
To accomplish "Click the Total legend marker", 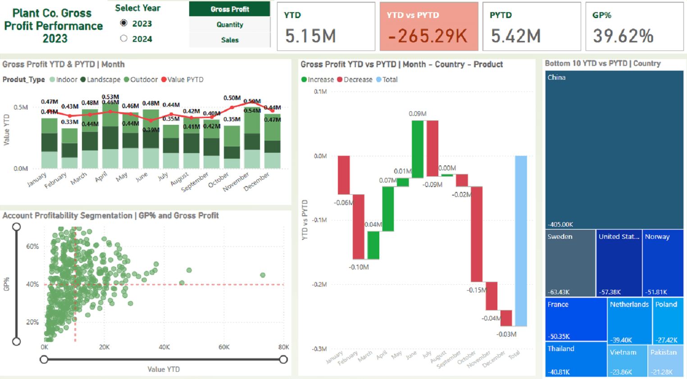I will coord(379,80).
